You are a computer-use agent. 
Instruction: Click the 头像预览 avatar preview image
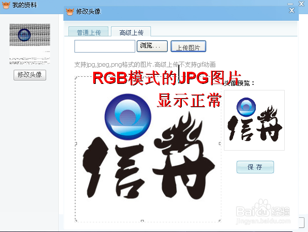point(254,120)
